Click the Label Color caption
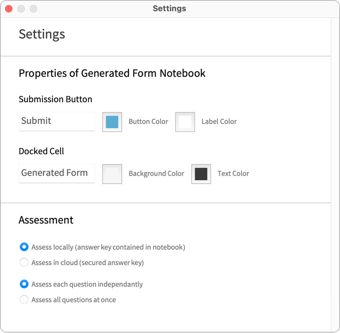Screen dimensions: 340x333 tap(219, 121)
